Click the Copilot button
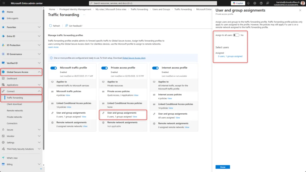The image size is (306, 172). (238, 3)
